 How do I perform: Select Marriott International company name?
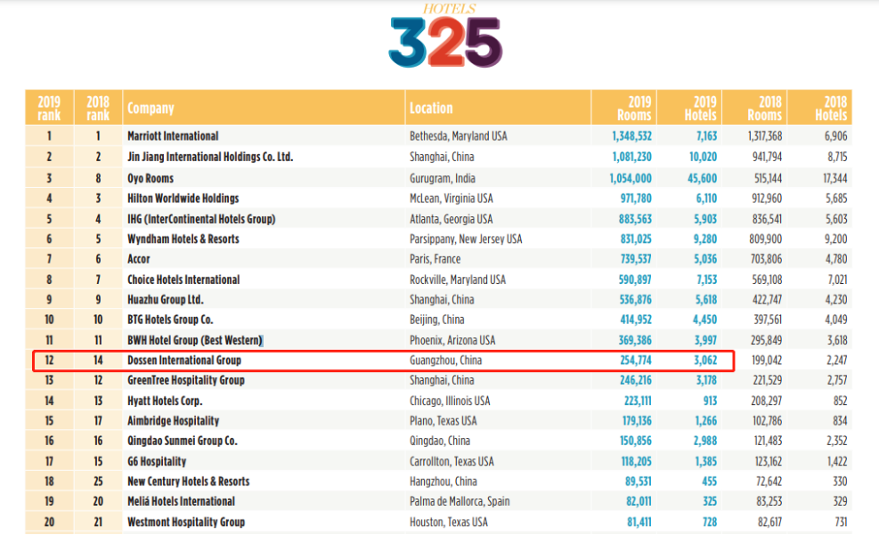[x=173, y=136]
